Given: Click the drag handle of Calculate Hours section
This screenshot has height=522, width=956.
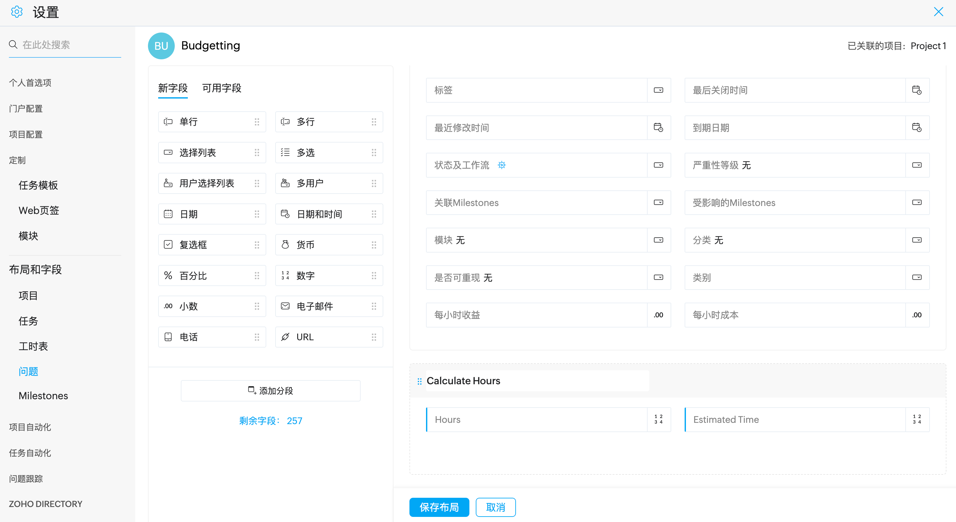Looking at the screenshot, I should pos(419,381).
